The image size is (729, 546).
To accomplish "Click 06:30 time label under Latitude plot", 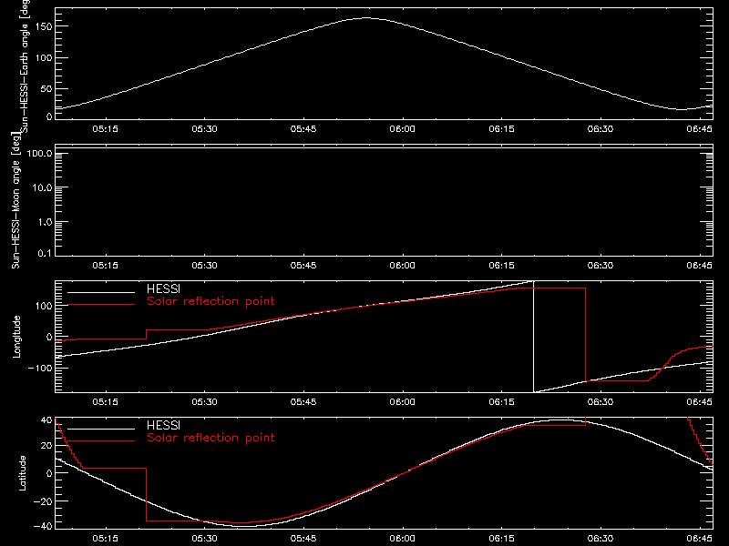I will pos(601,539).
